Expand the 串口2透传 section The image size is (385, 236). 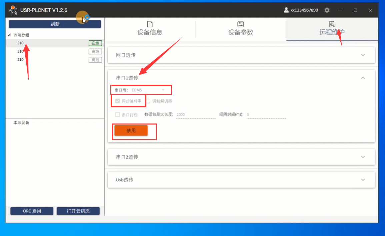click(363, 157)
